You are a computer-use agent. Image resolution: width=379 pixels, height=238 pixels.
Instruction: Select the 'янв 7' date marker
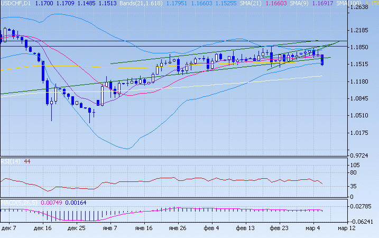[x=110, y=230]
